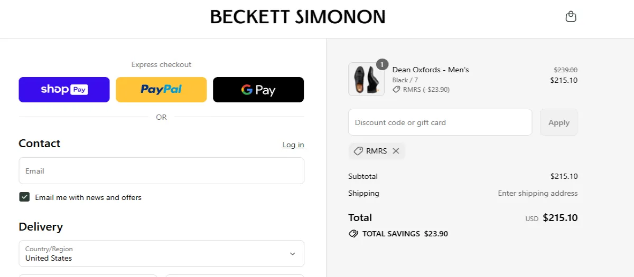Viewport: 634px width, 277px height.
Task: Uncheck Email me with news and offers
Action: [24, 197]
